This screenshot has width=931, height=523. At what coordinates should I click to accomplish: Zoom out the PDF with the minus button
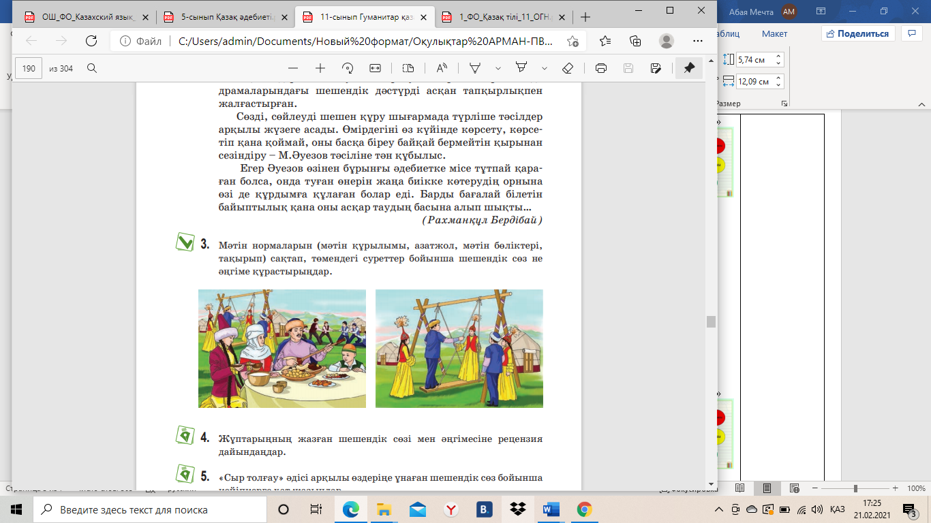(x=293, y=68)
